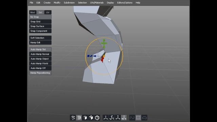Screen dimensions: 217x122
Task: Enable Snap Surface
Action: click(40, 26)
